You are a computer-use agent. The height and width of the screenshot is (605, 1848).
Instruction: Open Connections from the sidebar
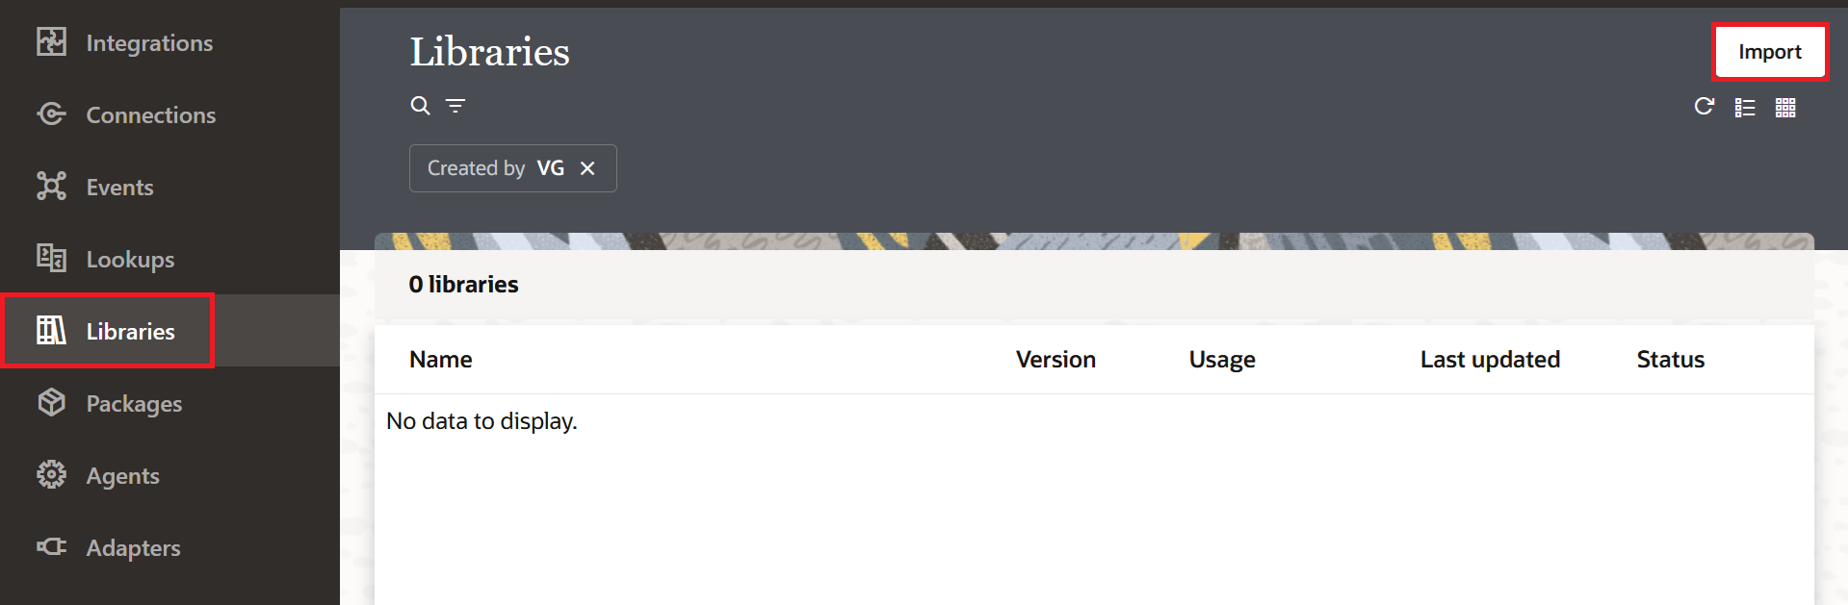tap(150, 114)
